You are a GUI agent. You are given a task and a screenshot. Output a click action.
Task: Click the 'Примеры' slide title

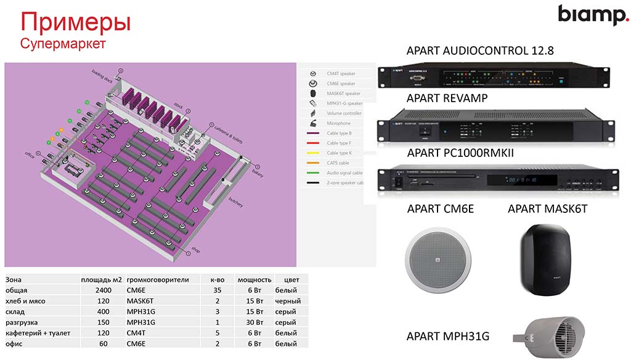click(76, 22)
